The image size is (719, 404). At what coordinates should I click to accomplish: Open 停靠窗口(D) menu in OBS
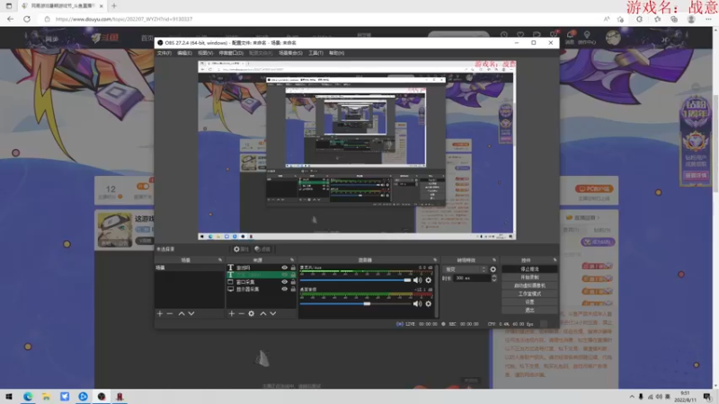(x=231, y=53)
